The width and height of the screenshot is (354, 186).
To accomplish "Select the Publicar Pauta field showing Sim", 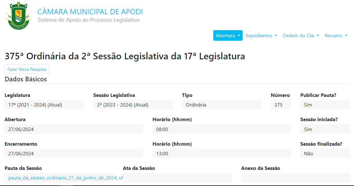I will point(325,105).
